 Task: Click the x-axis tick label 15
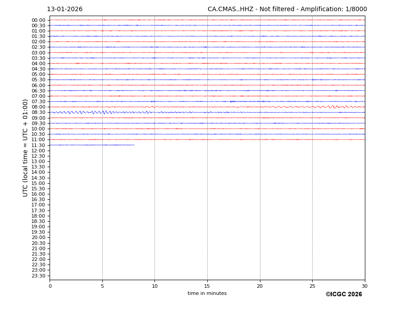point(207,286)
